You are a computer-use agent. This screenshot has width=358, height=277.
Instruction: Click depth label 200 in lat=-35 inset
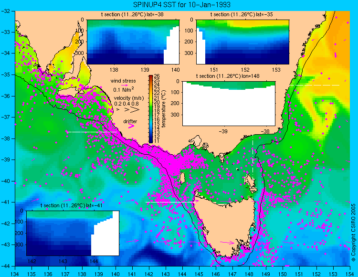[190, 42]
